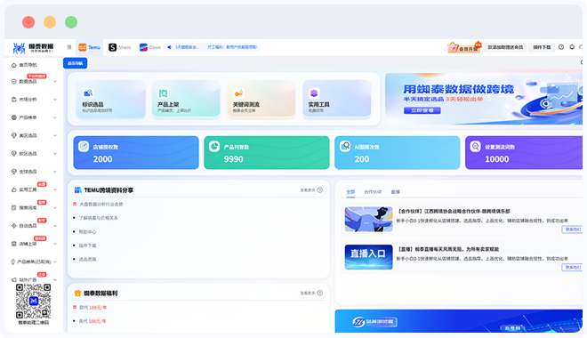
Task: Open the 产品上架 card icon
Action: (164, 93)
